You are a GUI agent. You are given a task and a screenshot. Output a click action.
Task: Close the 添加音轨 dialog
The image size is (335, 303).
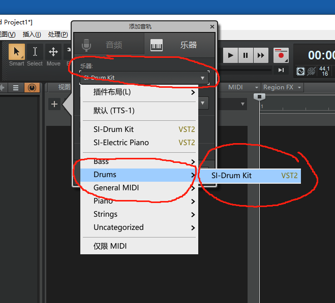click(212, 27)
